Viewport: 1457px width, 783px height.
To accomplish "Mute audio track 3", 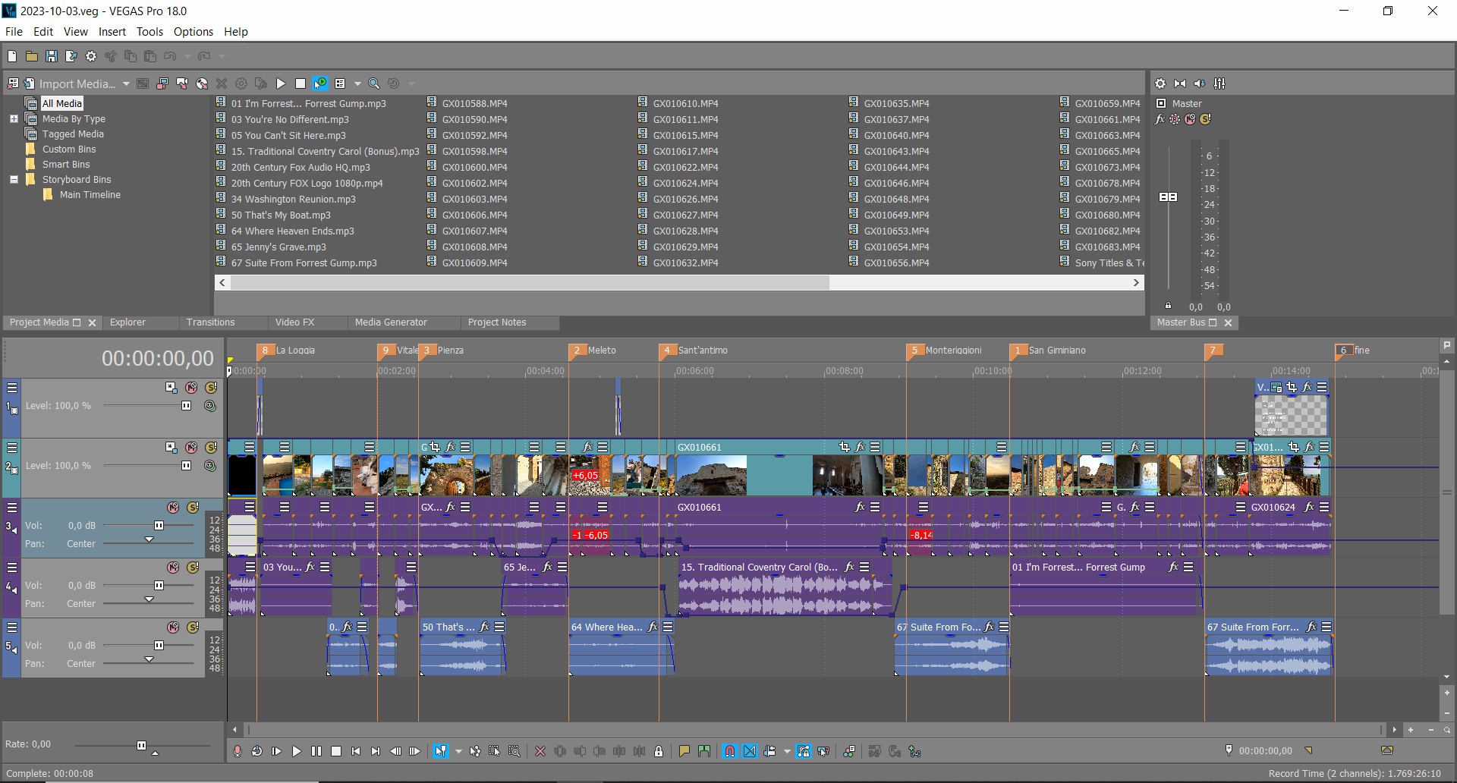I will click(x=173, y=508).
